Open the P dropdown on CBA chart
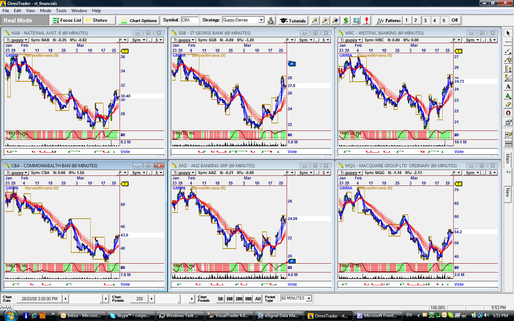 point(122,173)
